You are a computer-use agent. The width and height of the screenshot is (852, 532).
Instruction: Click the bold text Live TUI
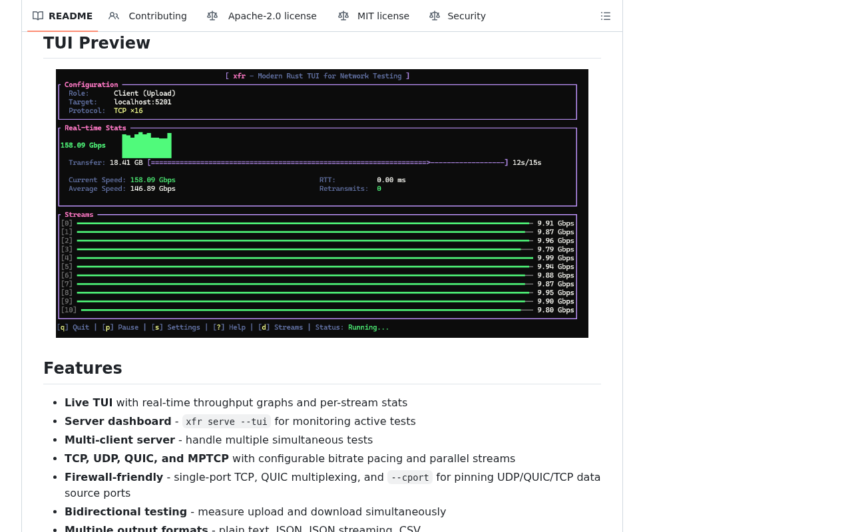click(89, 402)
